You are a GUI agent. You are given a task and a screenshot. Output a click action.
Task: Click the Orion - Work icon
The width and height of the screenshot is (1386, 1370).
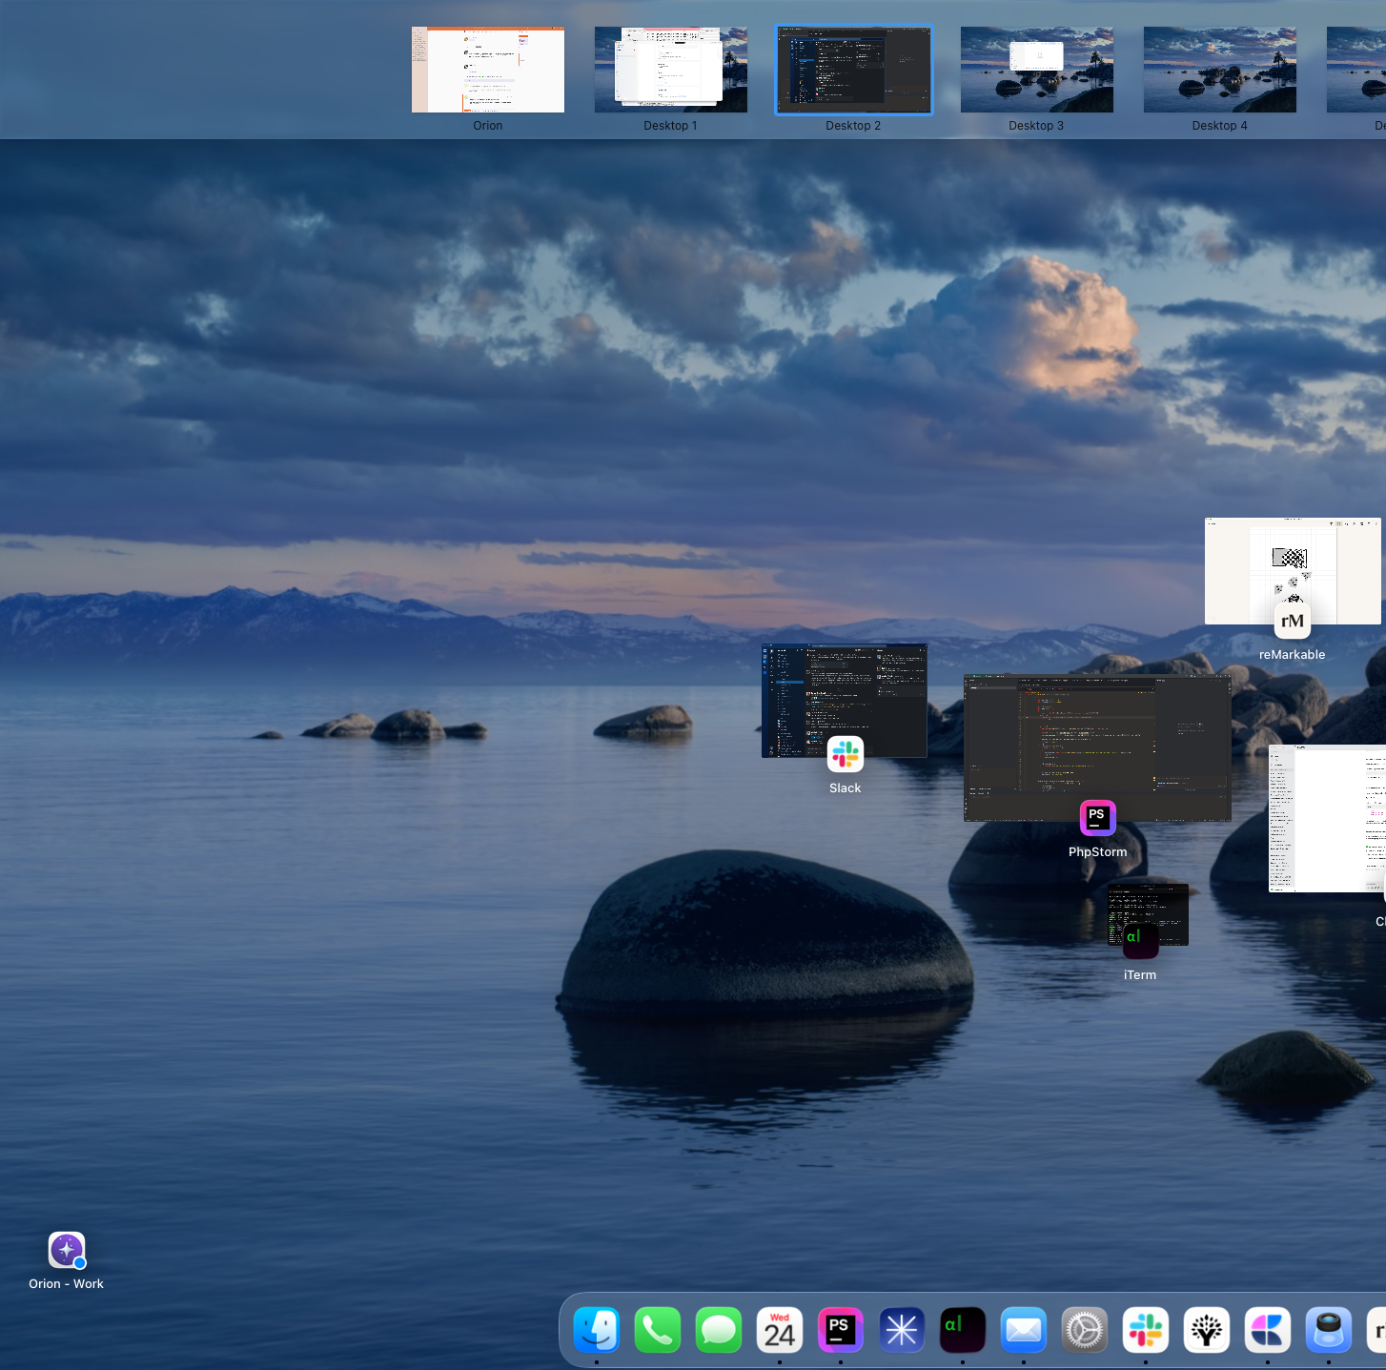[x=67, y=1251]
